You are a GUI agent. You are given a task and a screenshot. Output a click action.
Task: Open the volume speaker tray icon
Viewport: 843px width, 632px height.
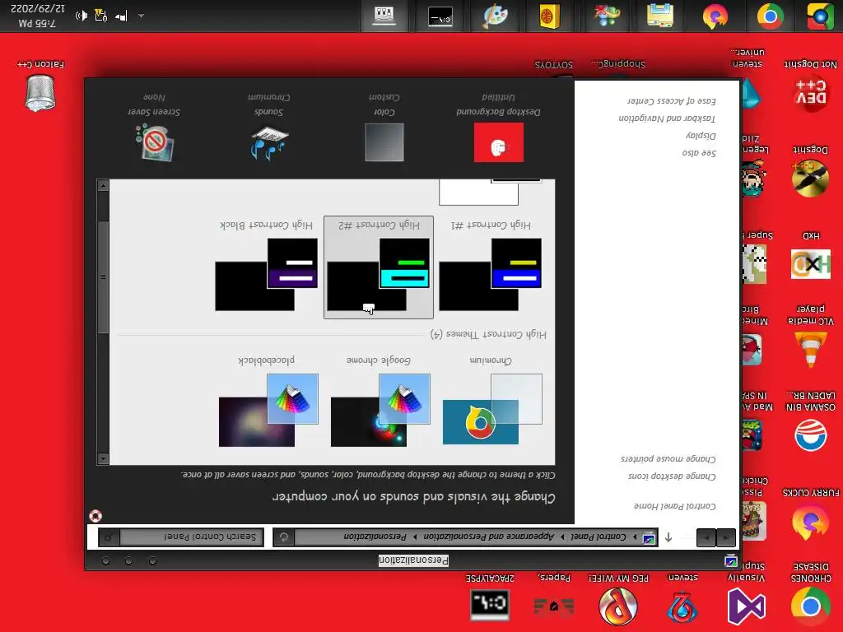(x=82, y=16)
